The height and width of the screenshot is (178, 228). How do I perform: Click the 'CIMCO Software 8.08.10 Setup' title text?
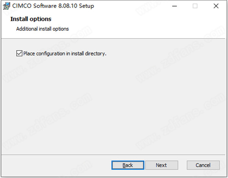point(53,6)
